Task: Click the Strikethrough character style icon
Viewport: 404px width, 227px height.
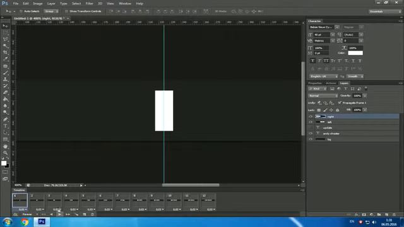Action: [x=360, y=61]
